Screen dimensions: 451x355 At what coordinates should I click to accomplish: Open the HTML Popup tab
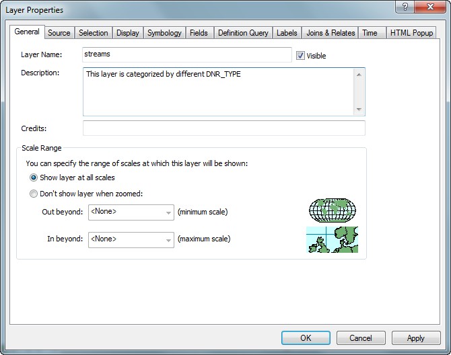click(412, 33)
